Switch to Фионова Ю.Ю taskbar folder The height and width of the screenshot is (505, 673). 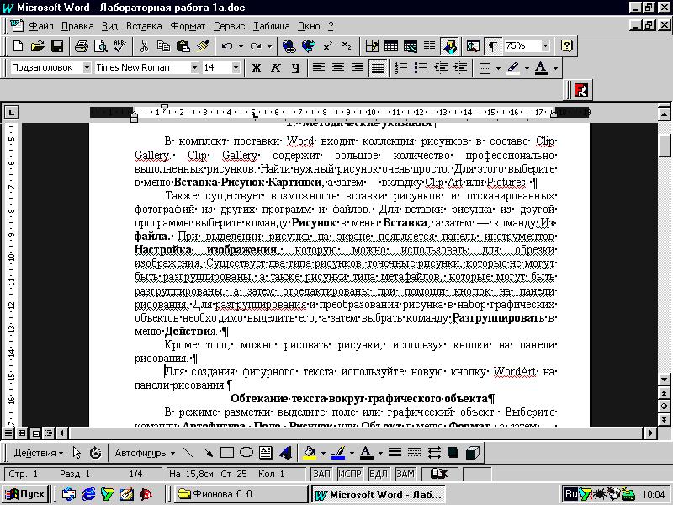(241, 494)
